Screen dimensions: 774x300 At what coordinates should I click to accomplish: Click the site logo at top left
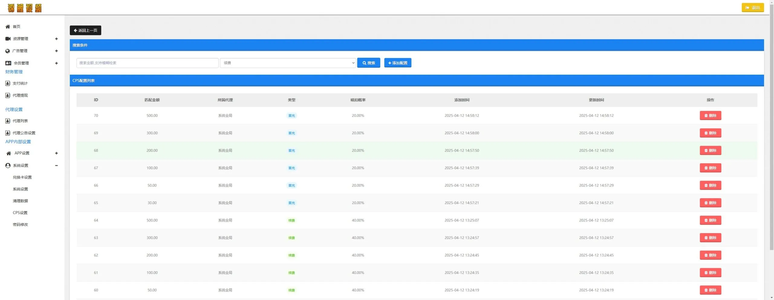pyautogui.click(x=25, y=8)
